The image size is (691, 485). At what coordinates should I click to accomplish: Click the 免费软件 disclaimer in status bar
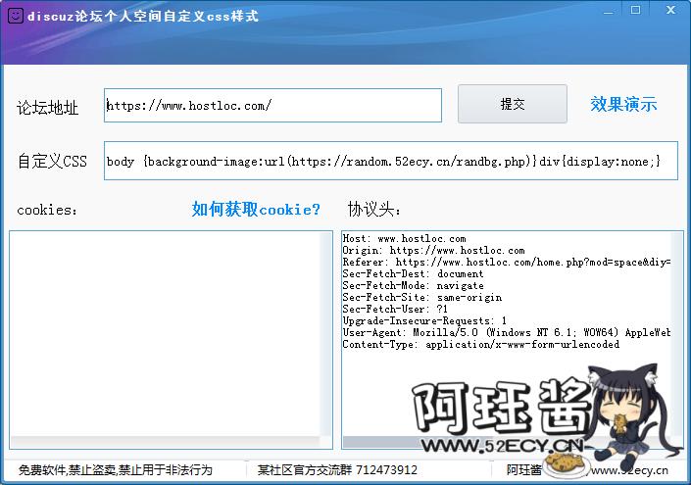click(x=116, y=470)
